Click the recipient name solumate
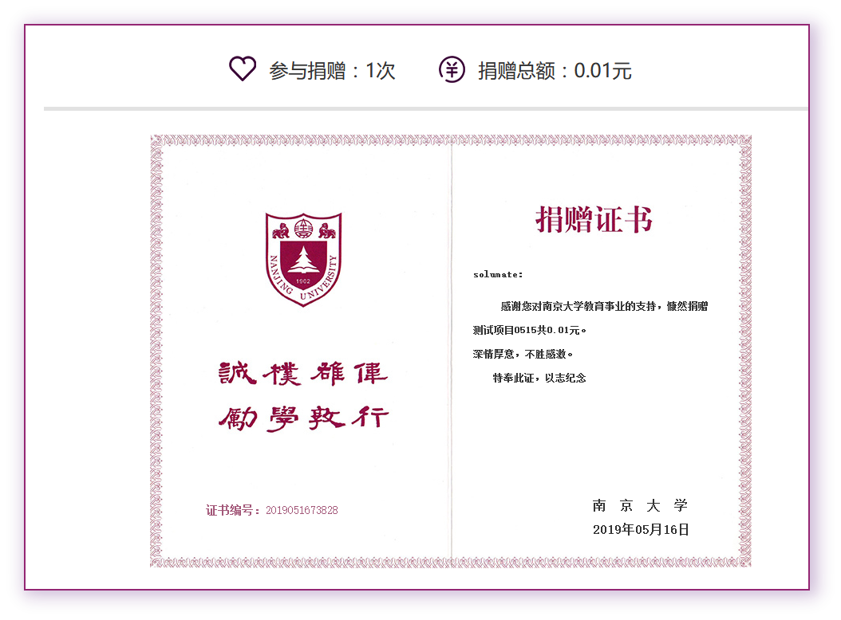 (x=498, y=275)
